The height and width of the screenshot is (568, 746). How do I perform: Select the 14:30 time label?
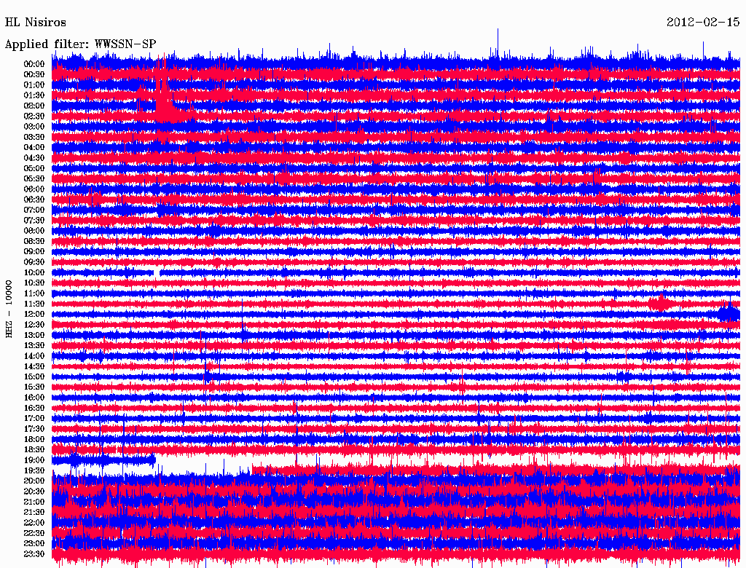click(x=34, y=367)
